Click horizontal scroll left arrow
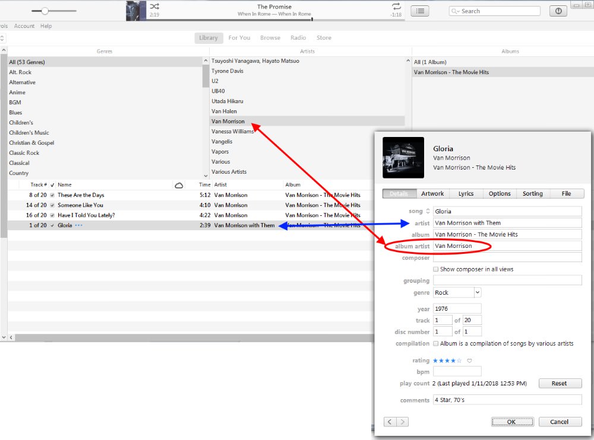594x440 pixels. (x=11, y=337)
